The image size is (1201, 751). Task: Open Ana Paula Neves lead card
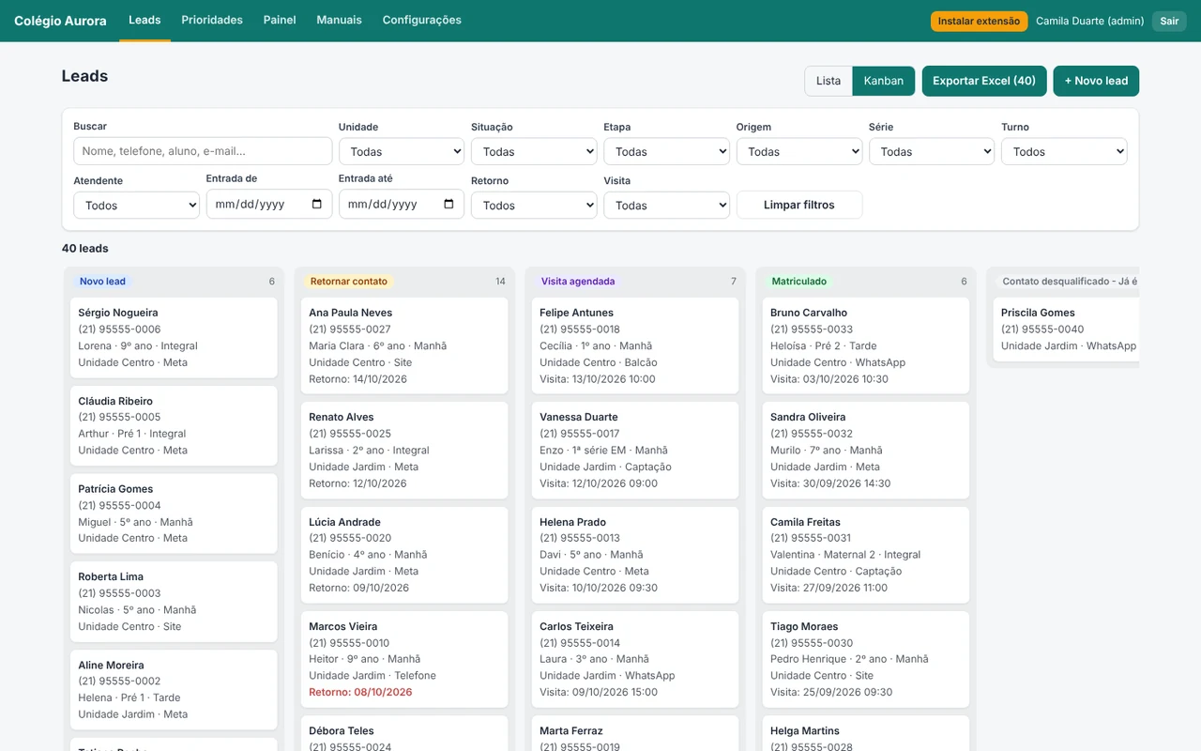[x=404, y=345]
